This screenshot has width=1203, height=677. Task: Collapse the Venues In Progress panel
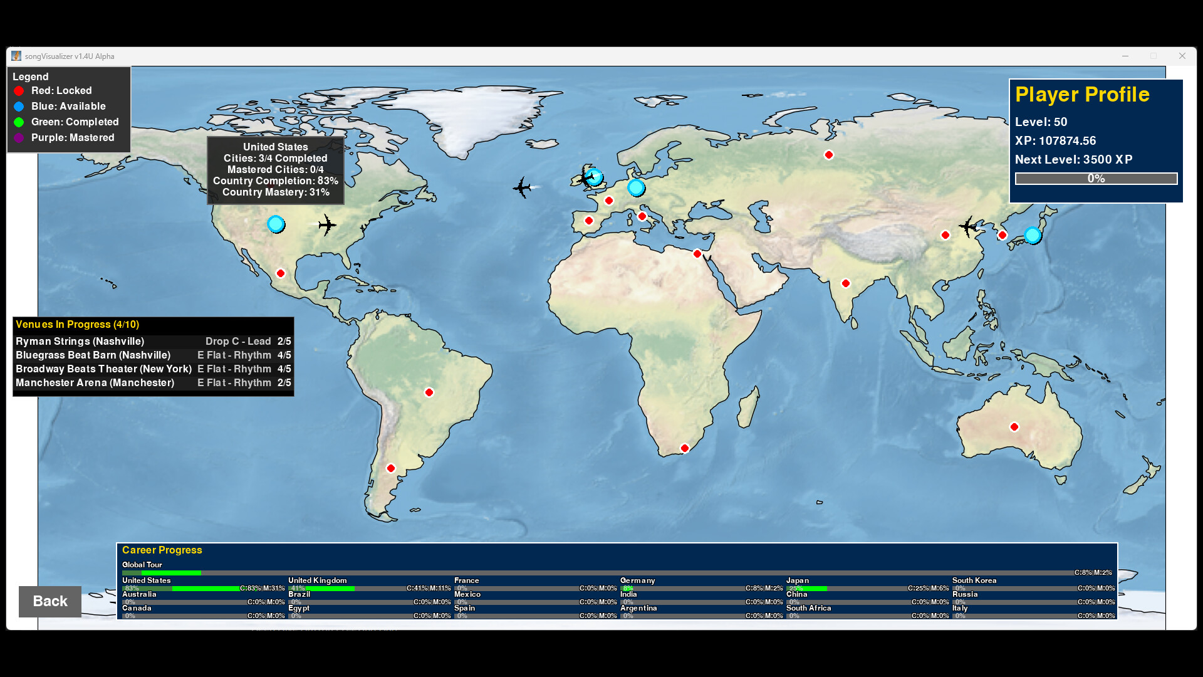coord(76,324)
